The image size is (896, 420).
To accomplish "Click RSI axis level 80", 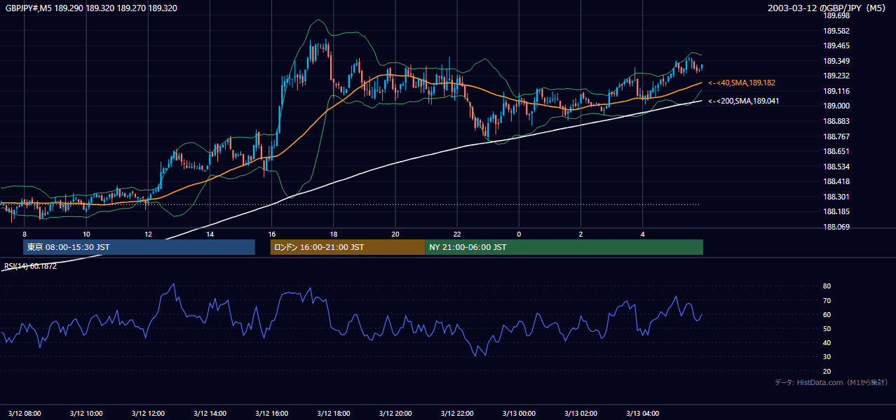I will 827,286.
